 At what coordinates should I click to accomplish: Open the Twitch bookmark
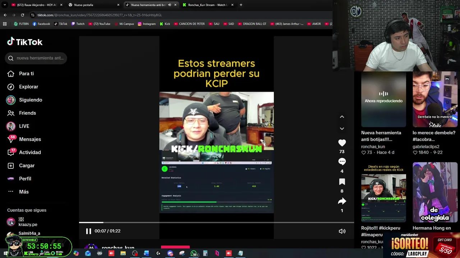tap(78, 24)
